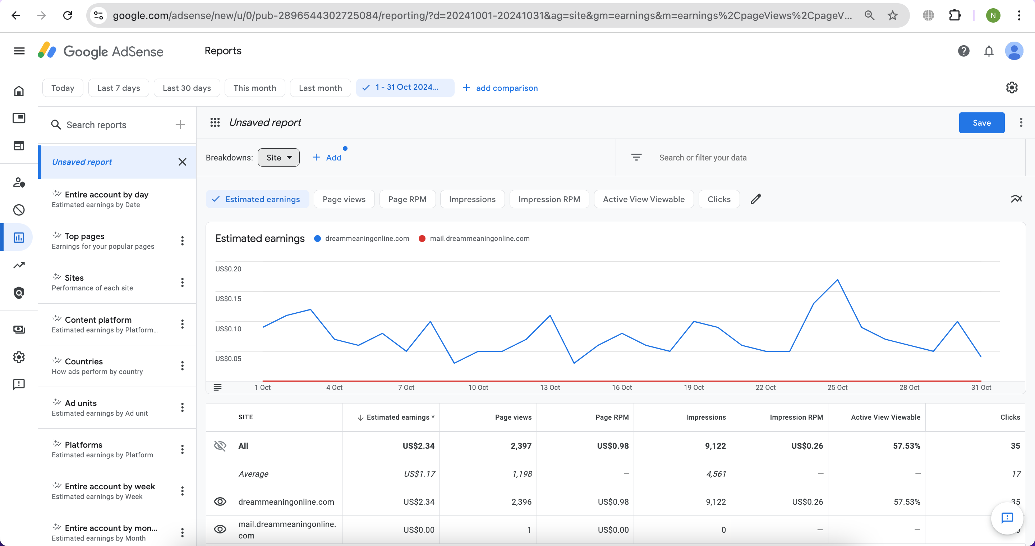The image size is (1035, 546).
Task: Open Payments sidebar icon
Action: pos(19,330)
